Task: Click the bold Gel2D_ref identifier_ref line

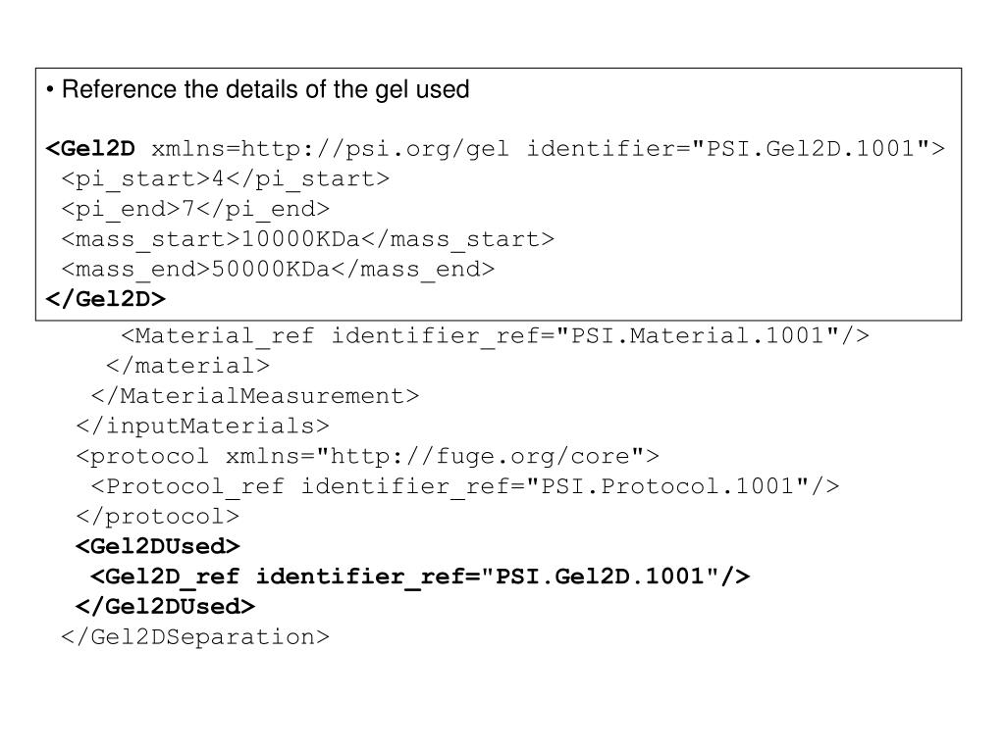Action: (x=420, y=577)
